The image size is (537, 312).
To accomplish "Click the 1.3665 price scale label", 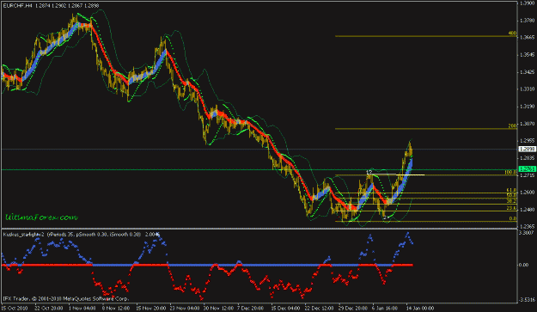I will click(527, 37).
